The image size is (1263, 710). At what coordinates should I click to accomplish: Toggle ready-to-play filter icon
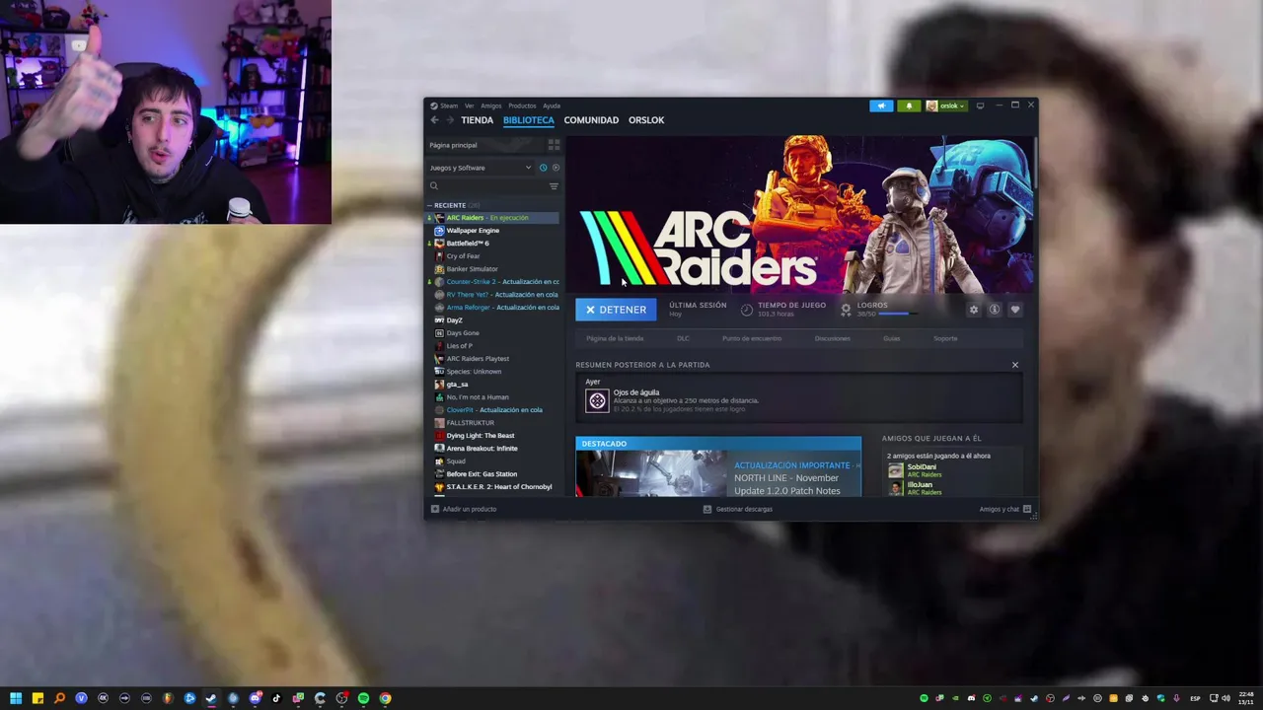coord(556,168)
